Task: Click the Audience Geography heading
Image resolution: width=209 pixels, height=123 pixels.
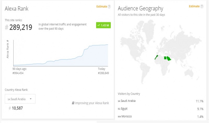Action: point(141,9)
